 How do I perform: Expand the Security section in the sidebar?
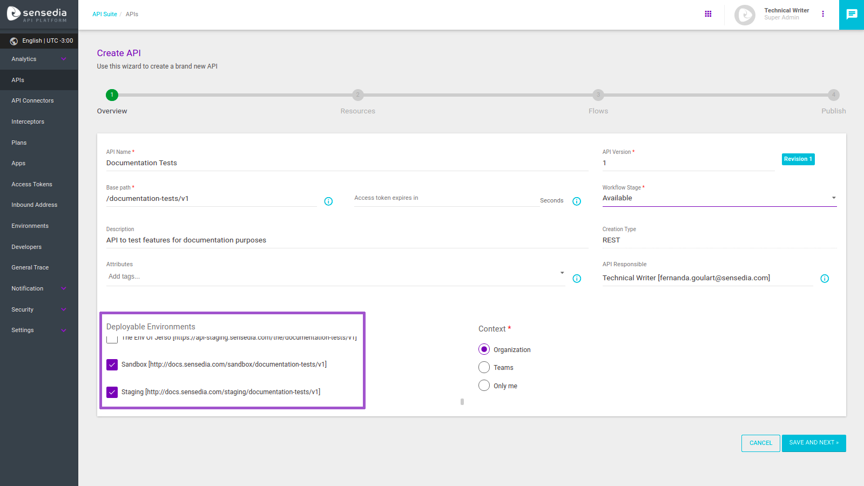(64, 309)
